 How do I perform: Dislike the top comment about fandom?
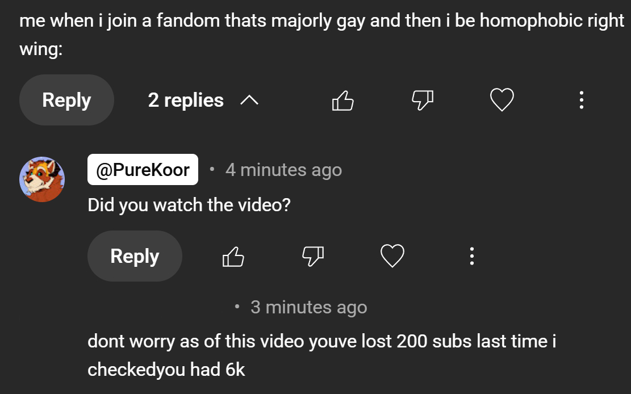click(x=423, y=100)
